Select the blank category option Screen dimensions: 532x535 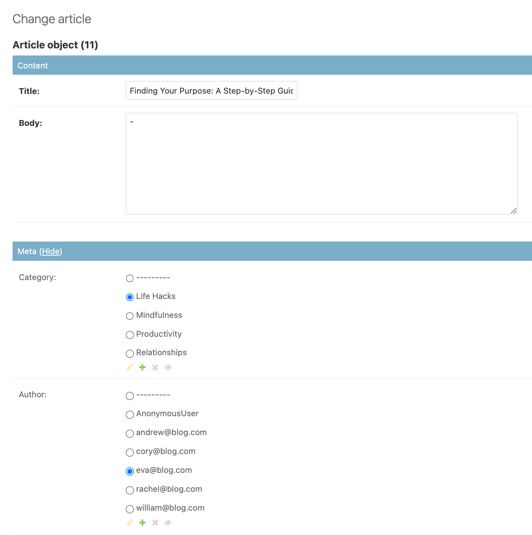130,278
